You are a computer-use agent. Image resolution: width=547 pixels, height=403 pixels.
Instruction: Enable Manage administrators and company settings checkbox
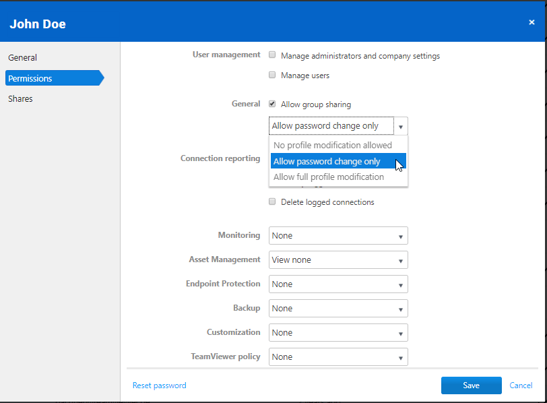coord(272,55)
